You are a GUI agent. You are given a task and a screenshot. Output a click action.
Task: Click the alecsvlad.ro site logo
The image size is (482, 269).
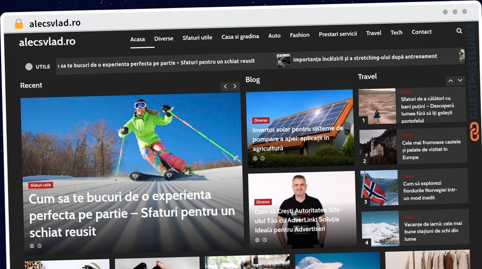pyautogui.click(x=47, y=42)
